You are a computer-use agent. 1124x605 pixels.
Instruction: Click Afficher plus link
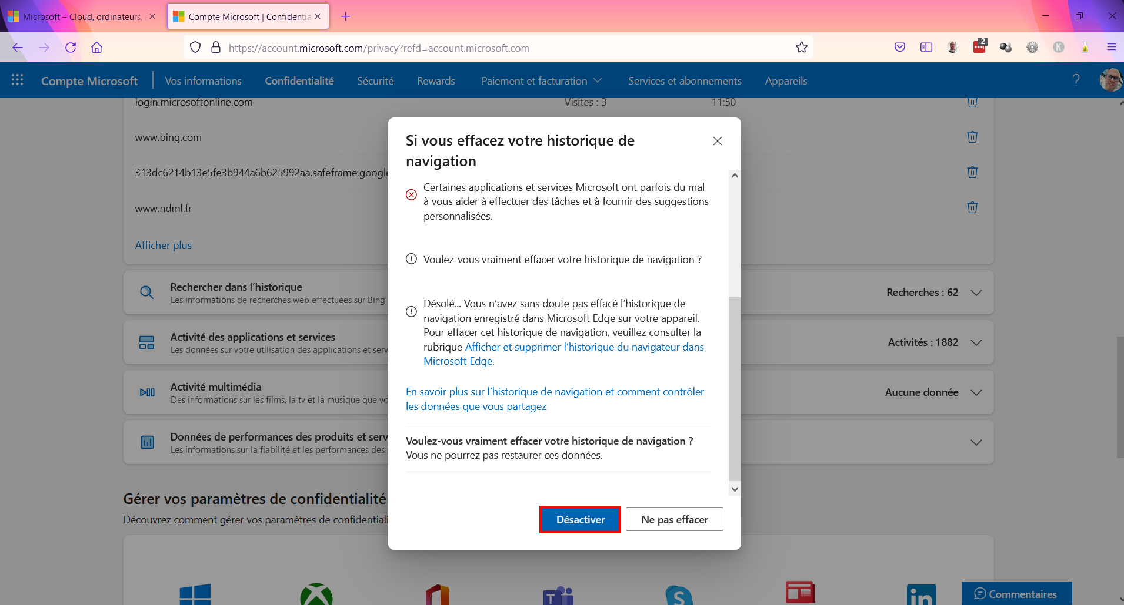click(164, 246)
